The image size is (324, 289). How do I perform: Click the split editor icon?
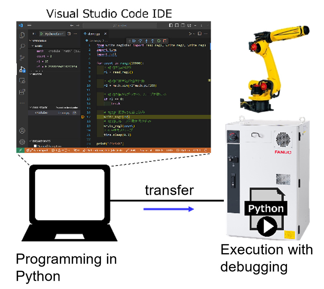tap(200, 34)
